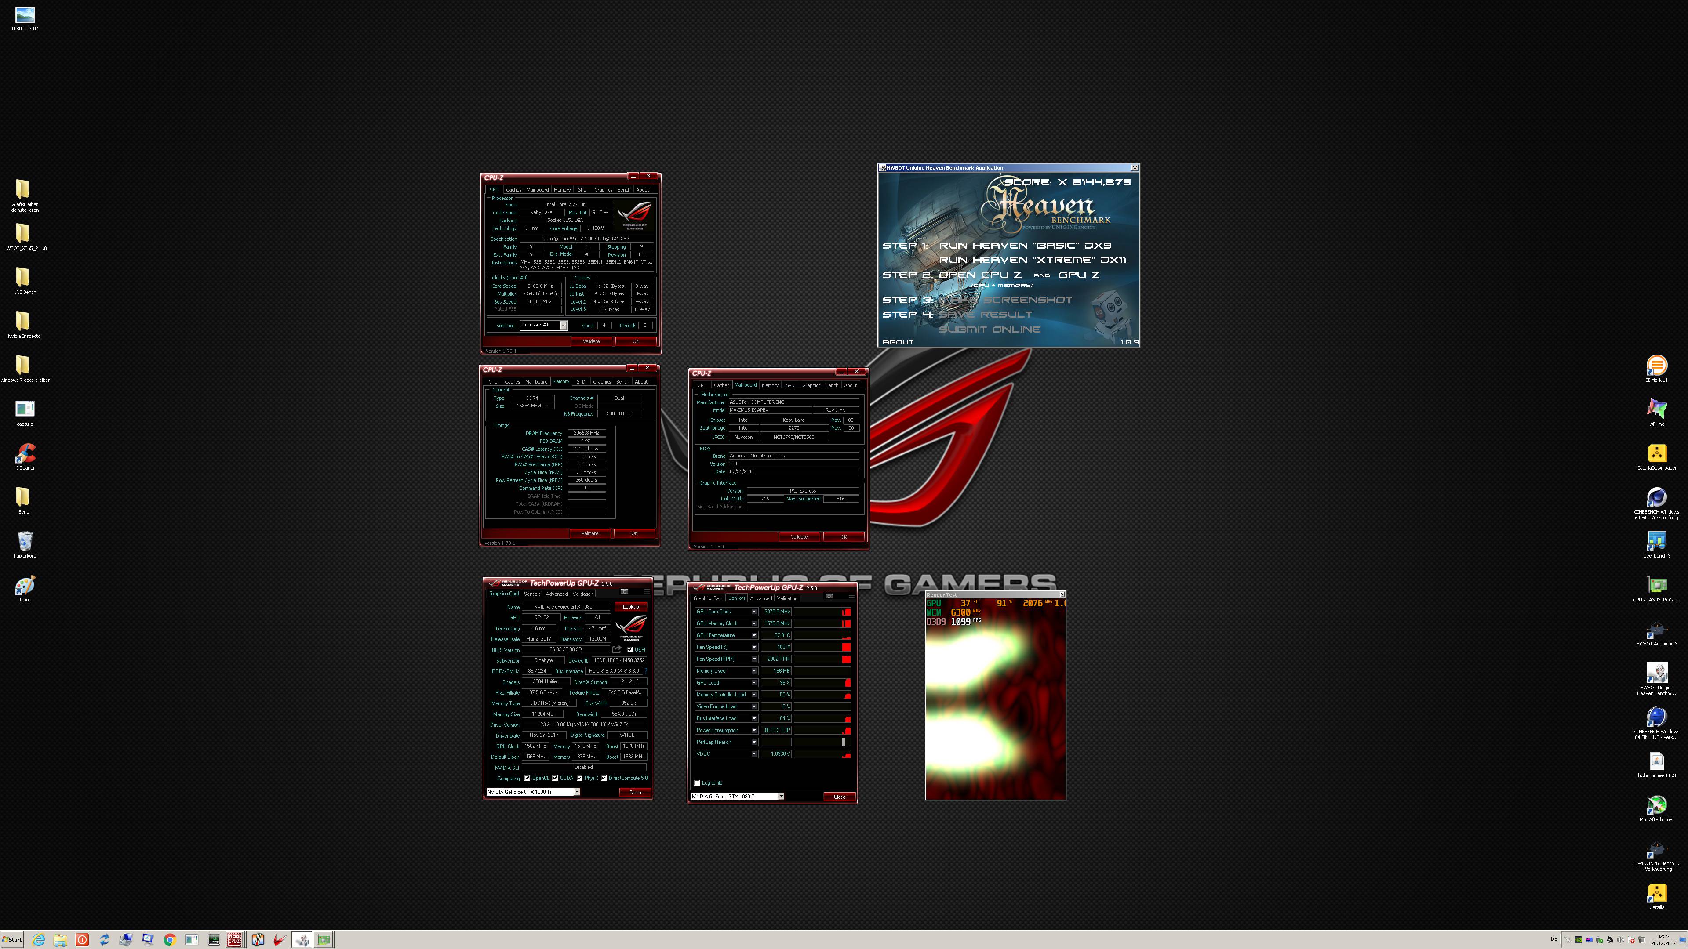The width and height of the screenshot is (1688, 949).
Task: Click the GPU Load sensor graph bar
Action: [x=822, y=682]
